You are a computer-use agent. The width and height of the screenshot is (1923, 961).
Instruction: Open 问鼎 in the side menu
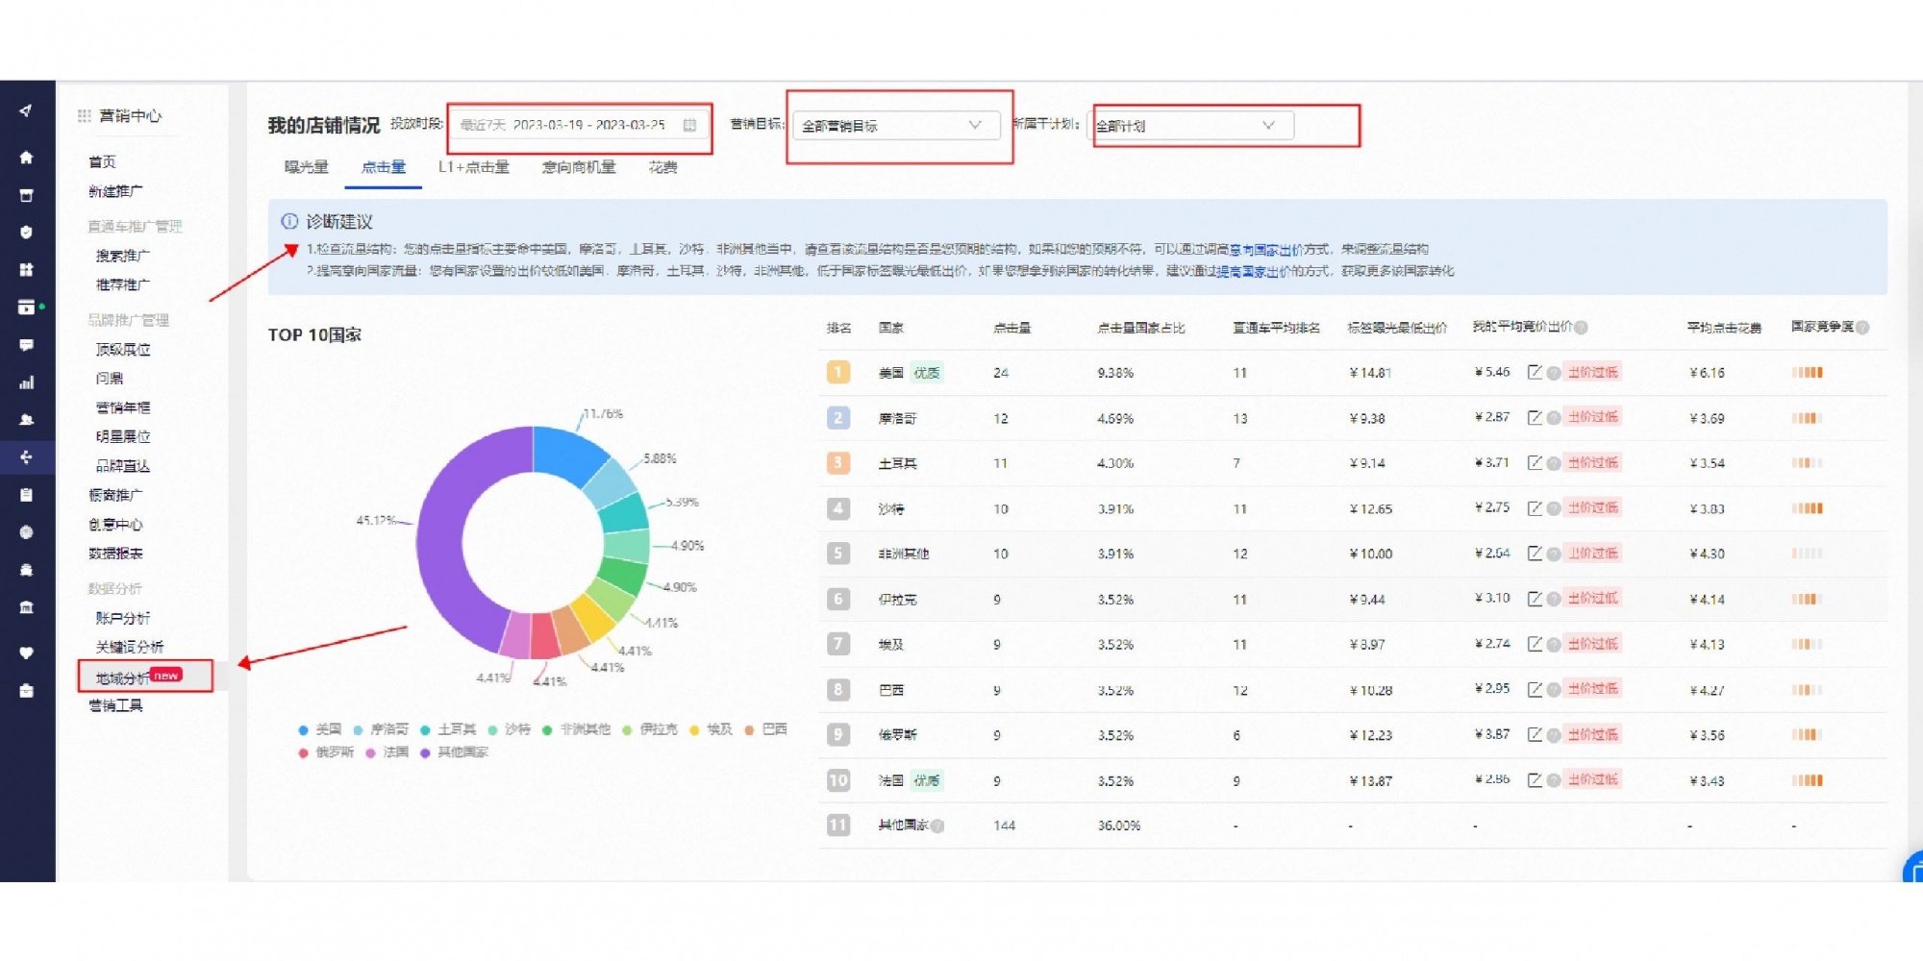pos(109,379)
